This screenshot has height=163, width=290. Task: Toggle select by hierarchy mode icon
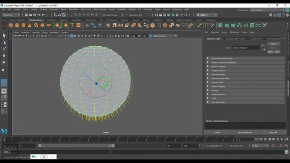pos(55,15)
